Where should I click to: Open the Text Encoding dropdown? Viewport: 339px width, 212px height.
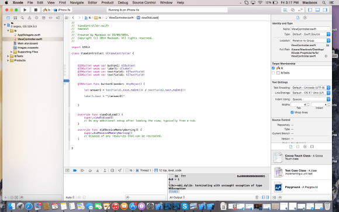pos(310,88)
